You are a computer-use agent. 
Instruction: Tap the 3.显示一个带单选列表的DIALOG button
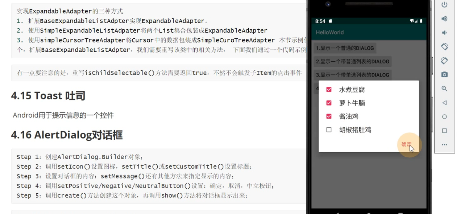(352, 75)
